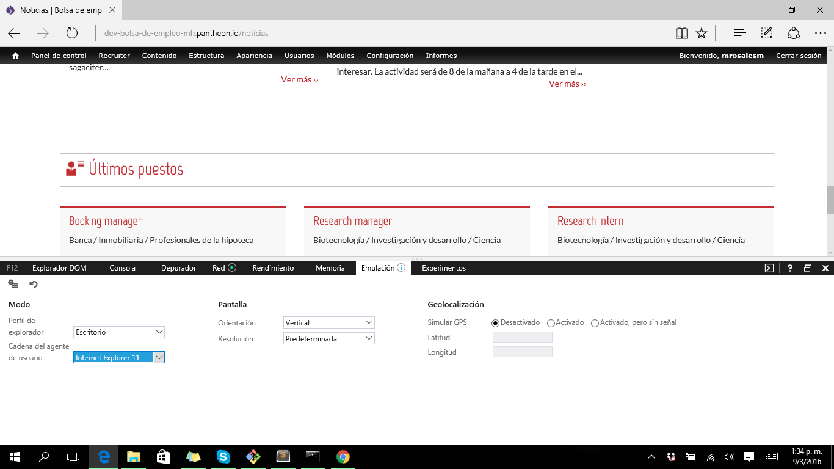This screenshot has height=469, width=834.
Task: Refresh the page with reload icon
Action: tap(72, 33)
